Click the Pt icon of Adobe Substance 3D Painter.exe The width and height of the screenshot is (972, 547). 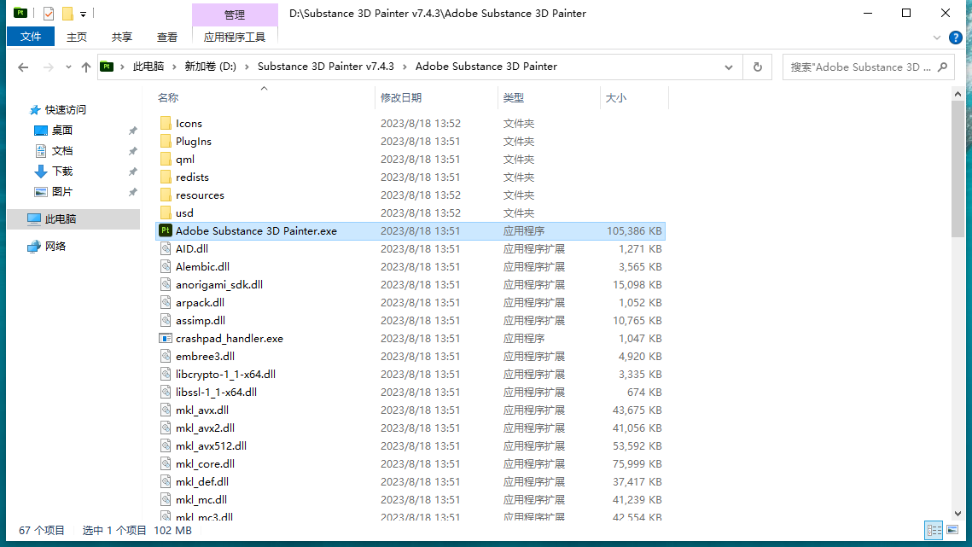point(166,230)
